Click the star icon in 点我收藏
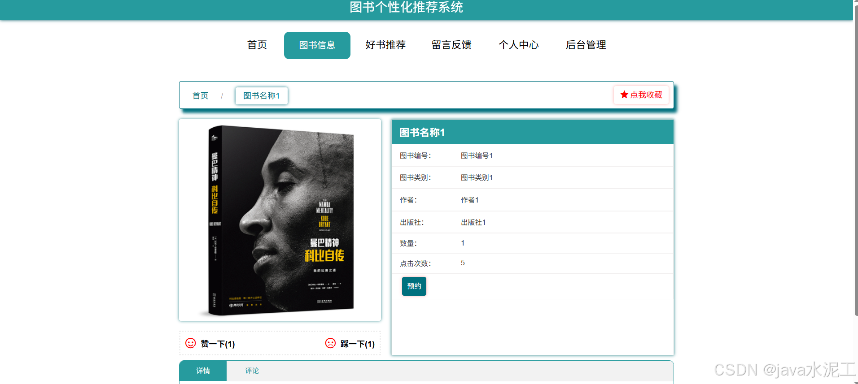The width and height of the screenshot is (858, 384). (x=624, y=95)
